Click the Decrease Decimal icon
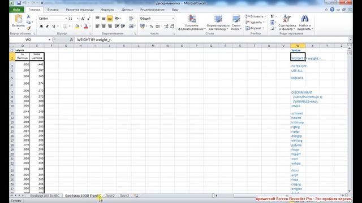 click(172, 27)
